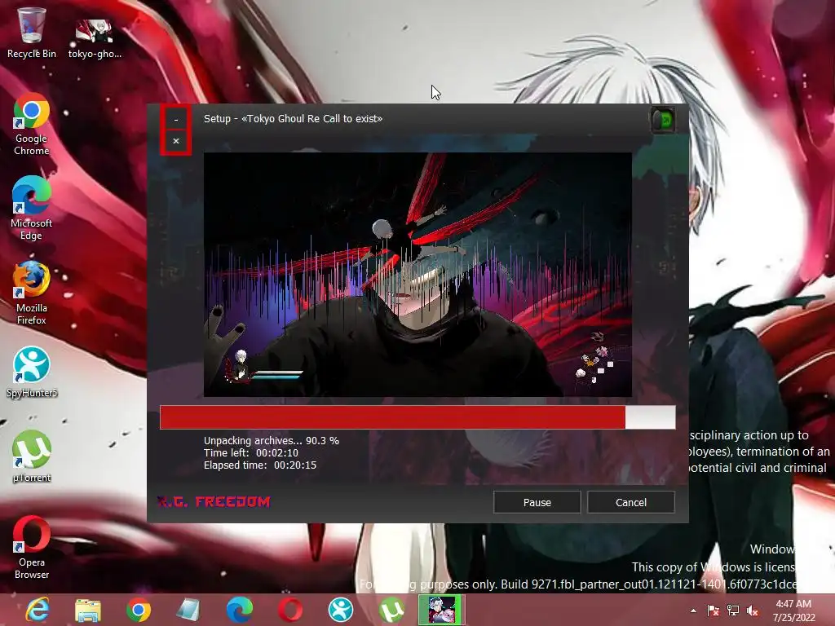The image size is (835, 626).
Task: Click µTorrent icon in the taskbar
Action: pyautogui.click(x=391, y=610)
